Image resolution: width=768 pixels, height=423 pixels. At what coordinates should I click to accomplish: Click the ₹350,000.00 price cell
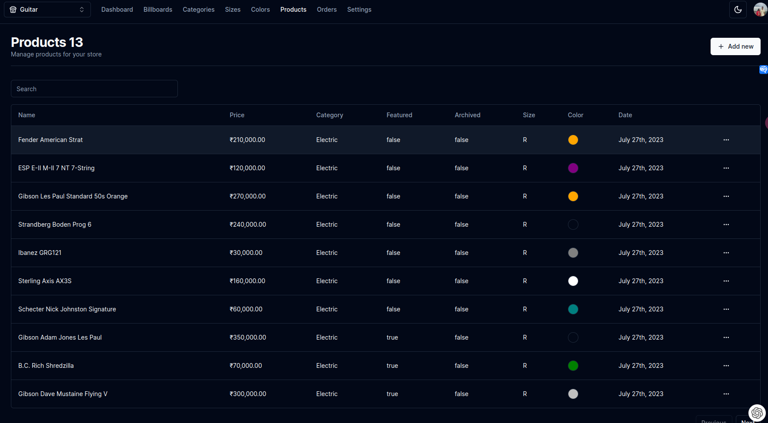click(x=248, y=337)
